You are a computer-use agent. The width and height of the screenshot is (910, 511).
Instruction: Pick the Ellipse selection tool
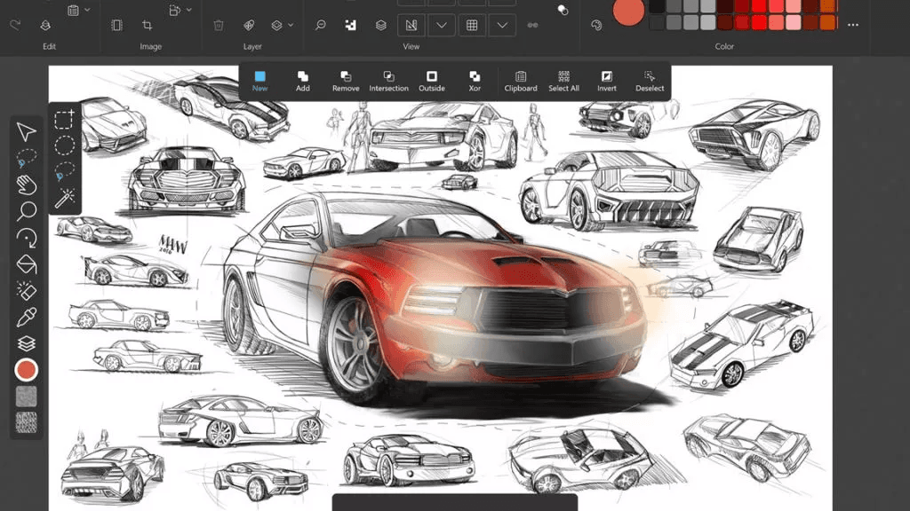click(64, 145)
